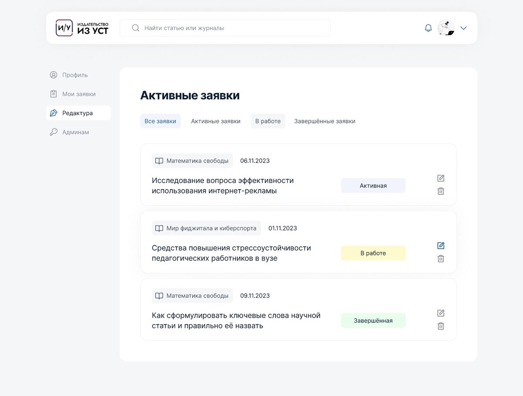Expand the account dropdown chevron
Viewport: 523px width, 396px height.
pos(463,28)
